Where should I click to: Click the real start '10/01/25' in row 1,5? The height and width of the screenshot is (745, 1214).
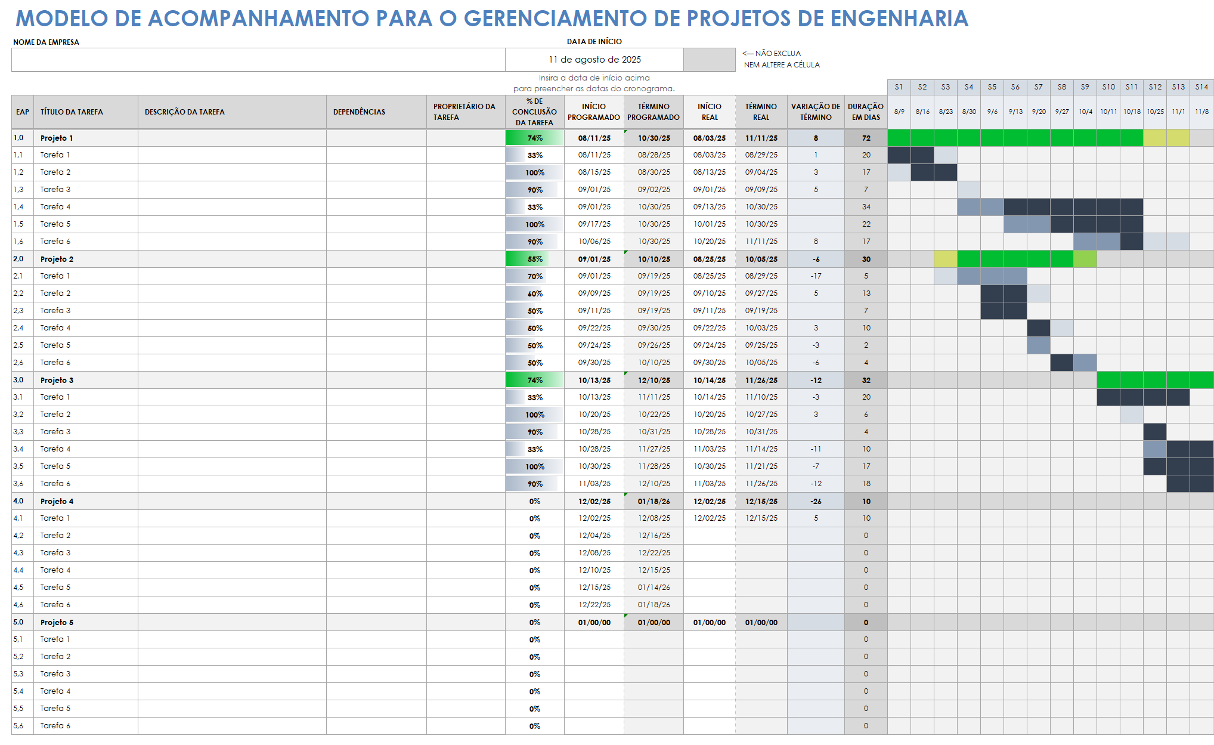coord(710,224)
